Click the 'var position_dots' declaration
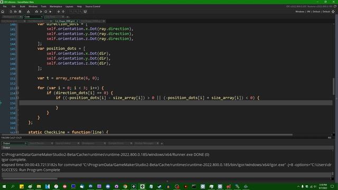 click(x=57, y=49)
